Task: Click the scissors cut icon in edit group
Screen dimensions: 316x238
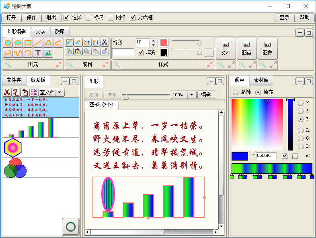Action: coord(105,42)
